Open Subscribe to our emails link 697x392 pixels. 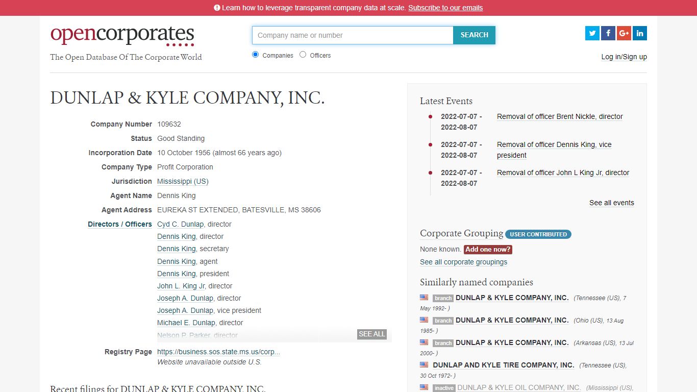(445, 8)
